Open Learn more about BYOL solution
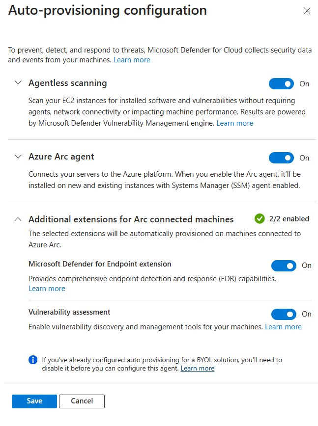 coord(198,368)
